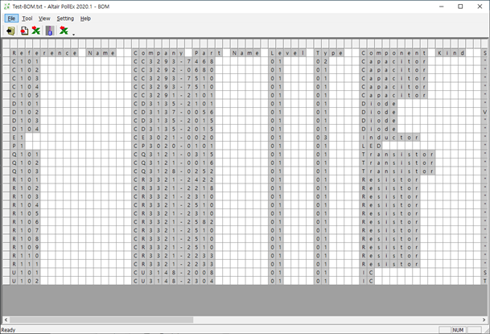This screenshot has height=334, width=490.
Task: Open the Tool menu
Action: (x=27, y=18)
